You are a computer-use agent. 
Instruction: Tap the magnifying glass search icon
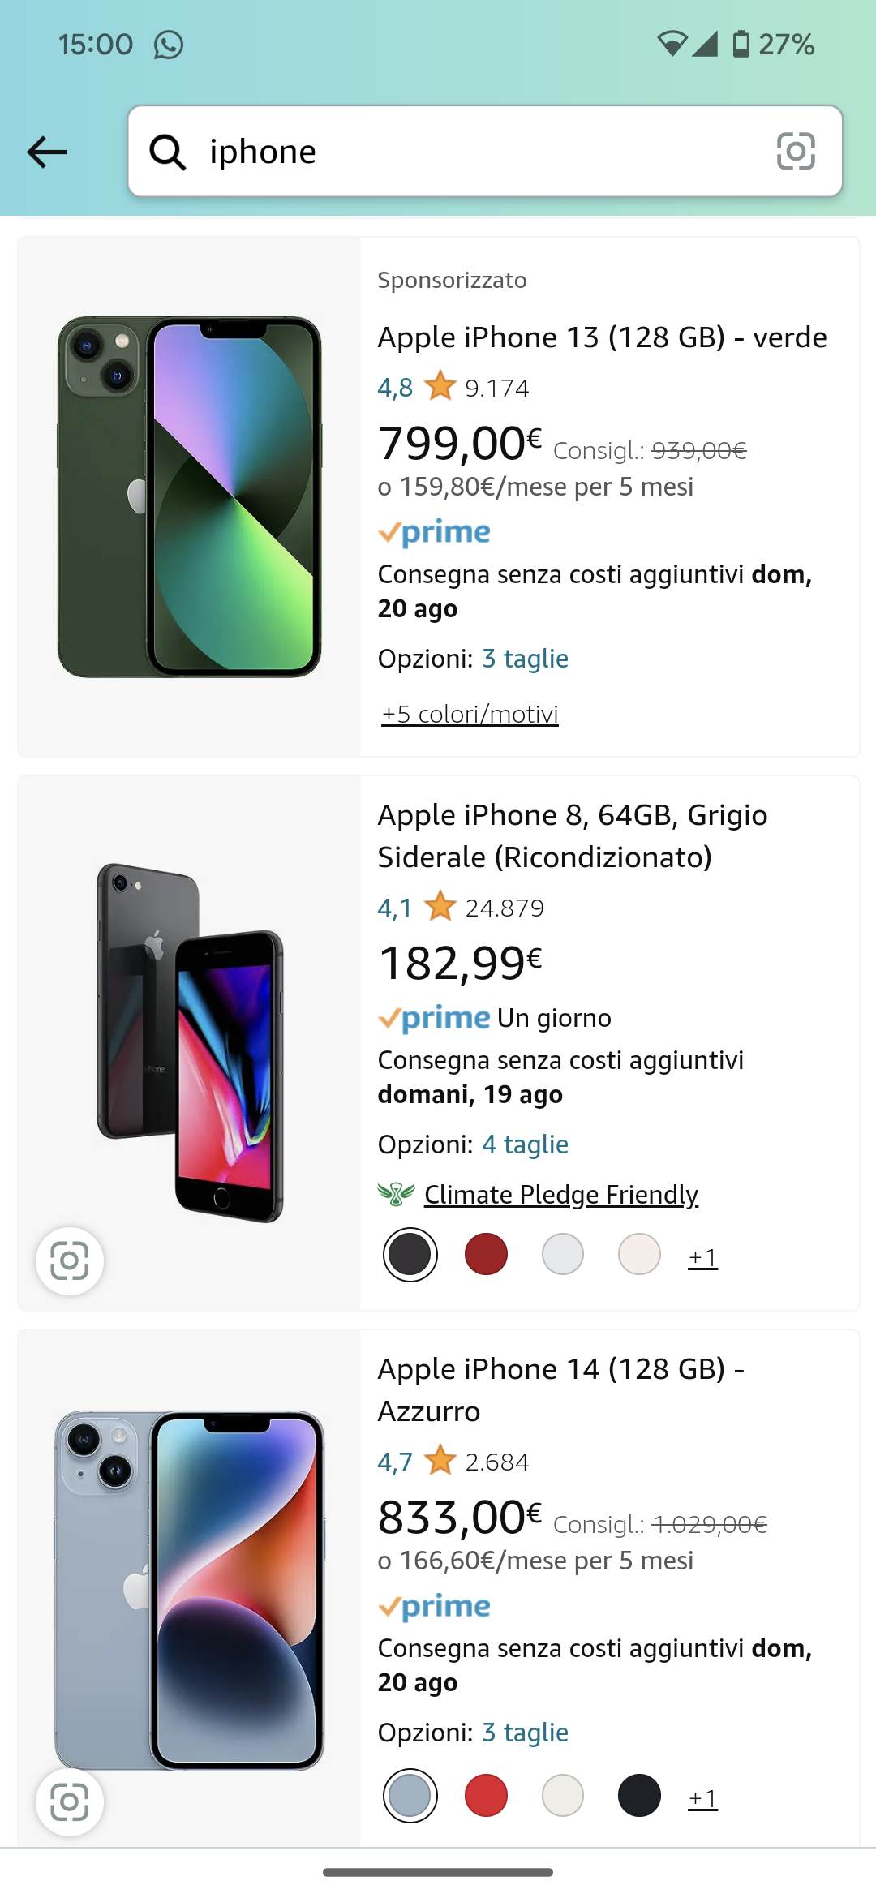[168, 152]
